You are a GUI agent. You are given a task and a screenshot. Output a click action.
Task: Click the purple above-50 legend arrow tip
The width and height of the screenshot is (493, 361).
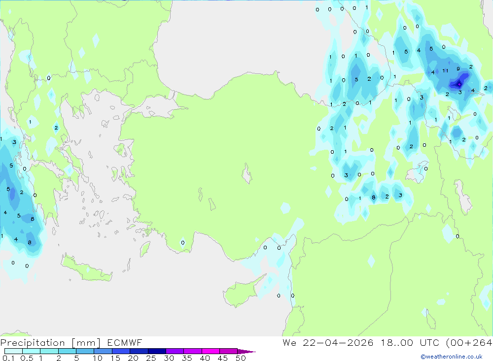point(246,351)
